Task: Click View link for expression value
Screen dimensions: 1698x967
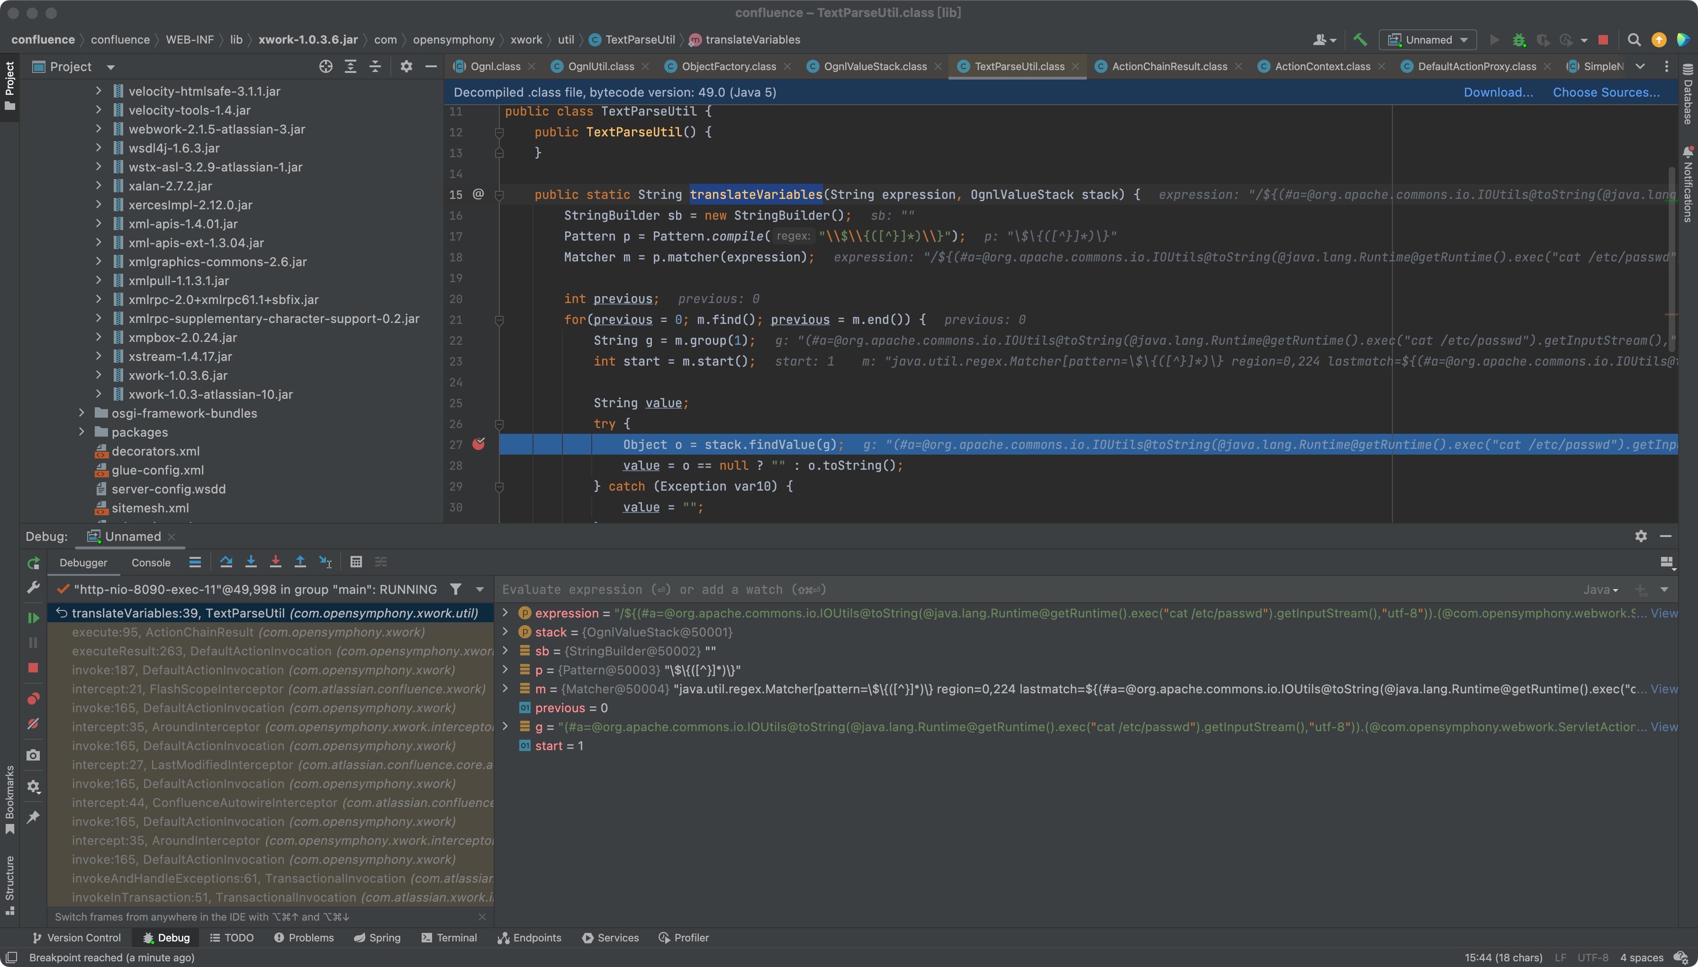Action: point(1664,613)
